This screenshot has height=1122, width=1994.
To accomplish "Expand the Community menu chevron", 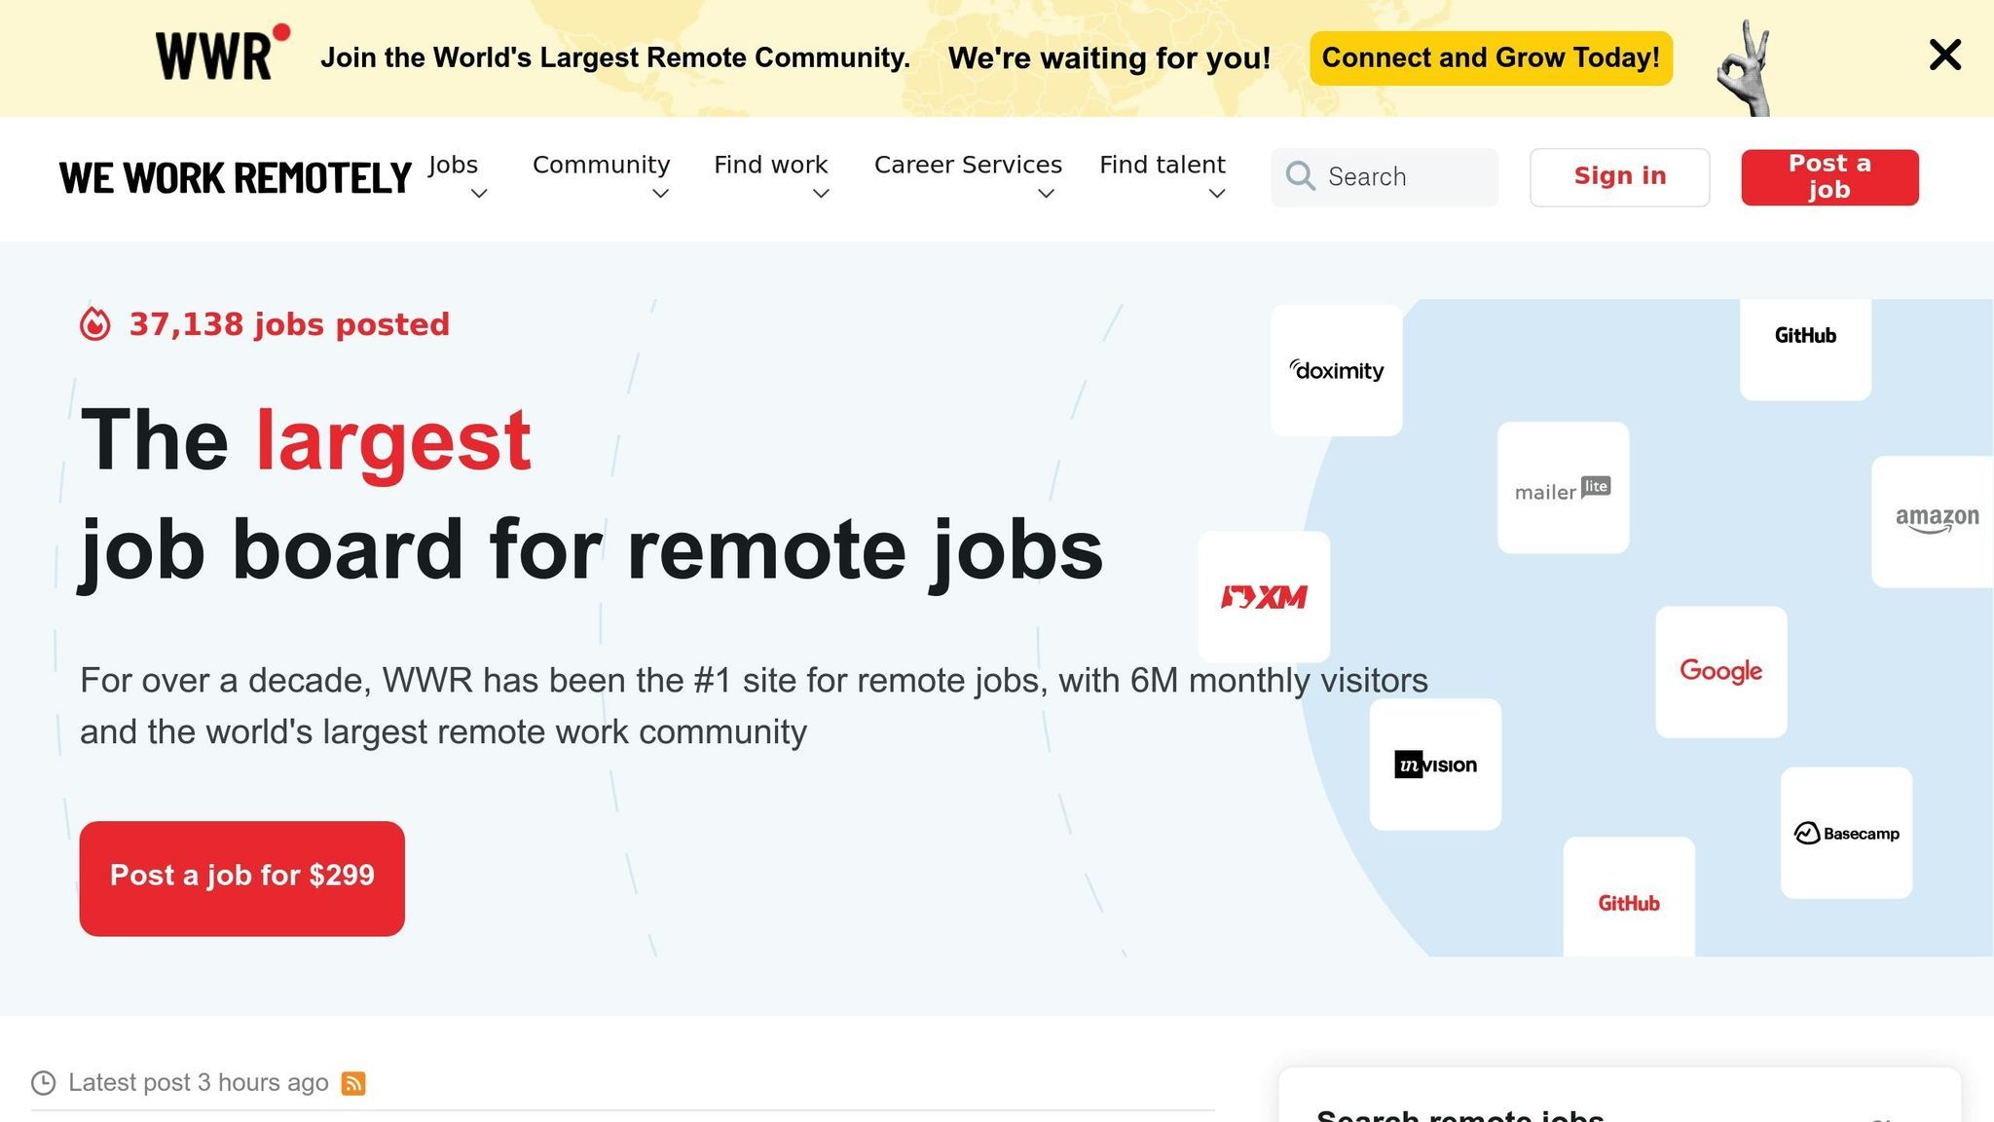I will pos(660,194).
